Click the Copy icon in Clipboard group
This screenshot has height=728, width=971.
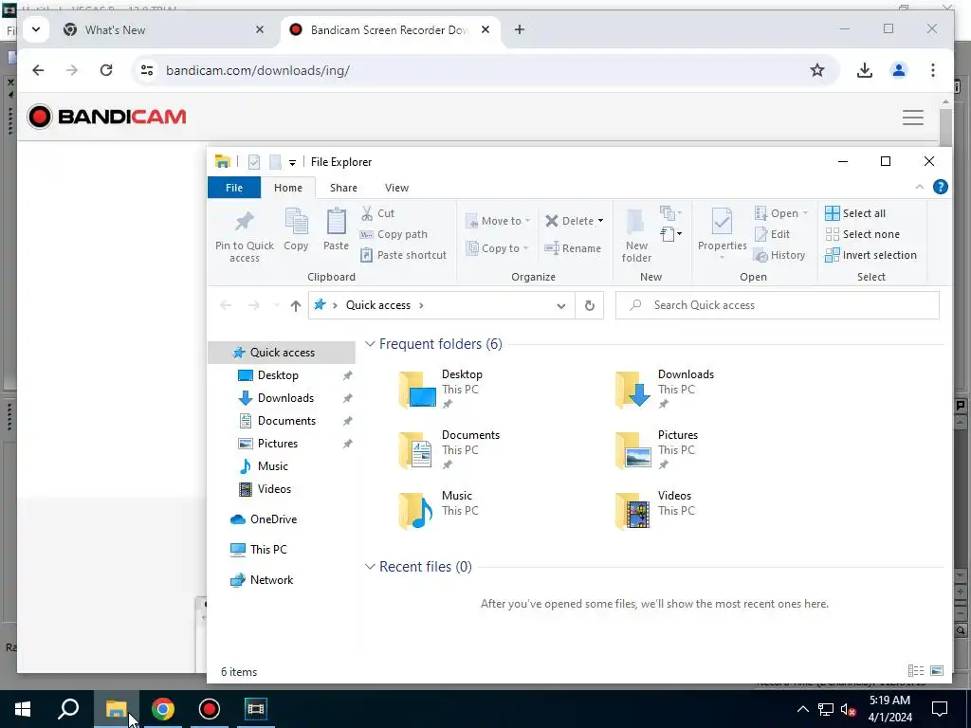pos(296,229)
